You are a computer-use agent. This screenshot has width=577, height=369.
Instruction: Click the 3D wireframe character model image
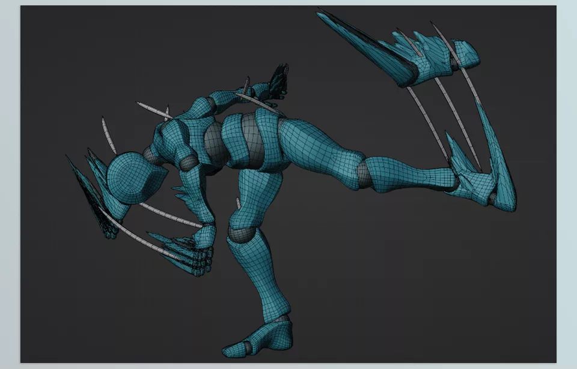(288, 184)
